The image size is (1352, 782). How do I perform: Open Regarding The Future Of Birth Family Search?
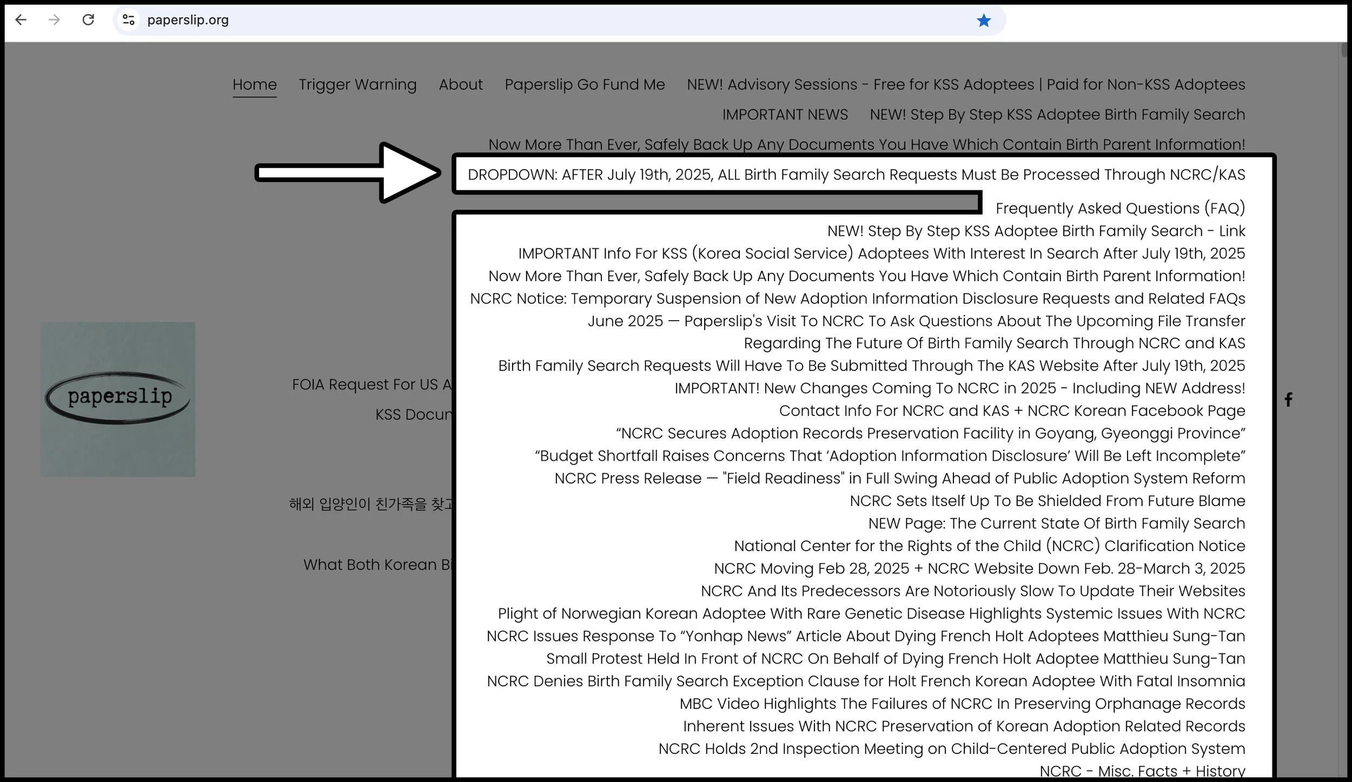(x=995, y=343)
